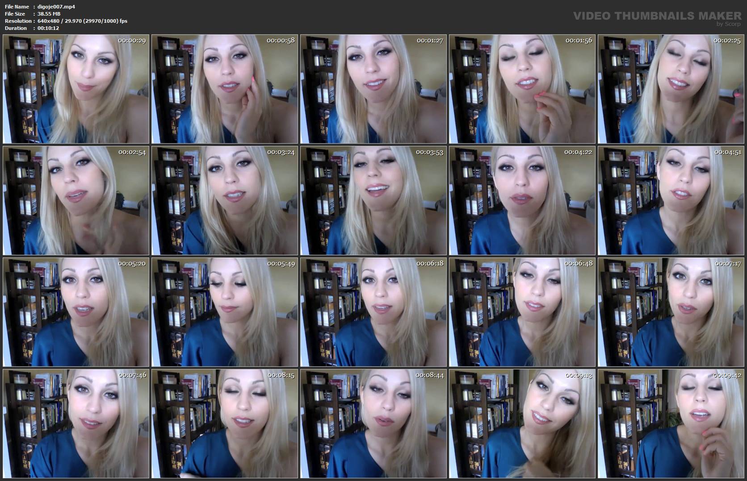Screen dimensions: 747x481
Task: Select the thumbnail at 00:06:48
Action: (x=522, y=312)
